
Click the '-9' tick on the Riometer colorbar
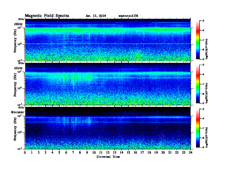(203, 147)
